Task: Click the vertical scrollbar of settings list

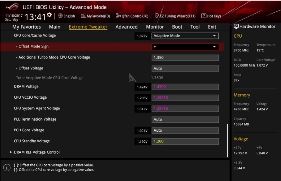Action: pyautogui.click(x=227, y=140)
